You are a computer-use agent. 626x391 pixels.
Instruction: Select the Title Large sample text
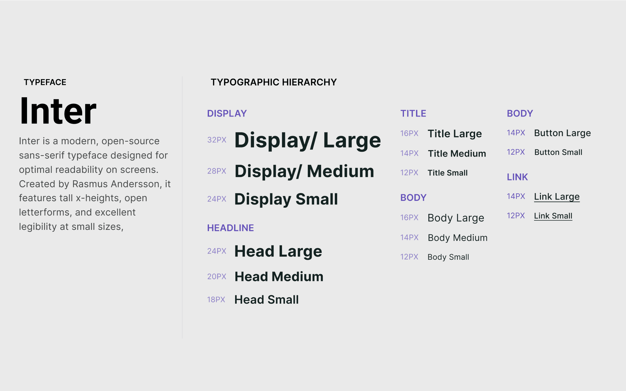pos(455,133)
